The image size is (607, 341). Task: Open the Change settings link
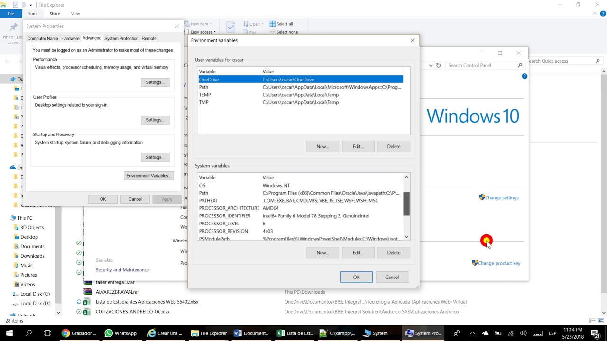click(x=502, y=198)
